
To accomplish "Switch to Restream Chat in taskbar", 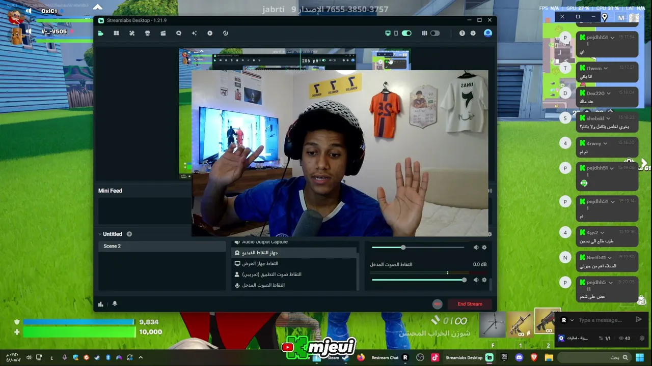I will coord(390,357).
